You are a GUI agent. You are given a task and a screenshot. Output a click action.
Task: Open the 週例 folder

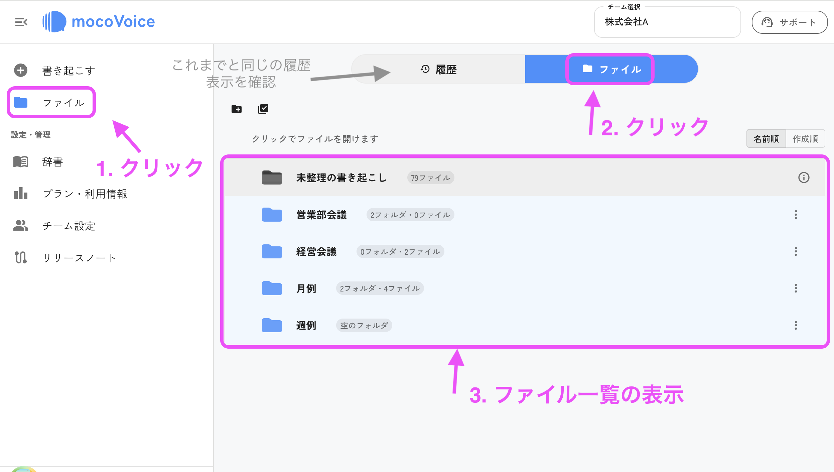525,325
